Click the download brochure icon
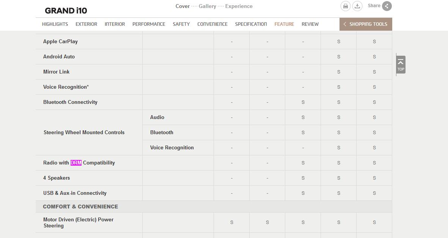Image resolution: width=448 pixels, height=238 pixels. (357, 6)
